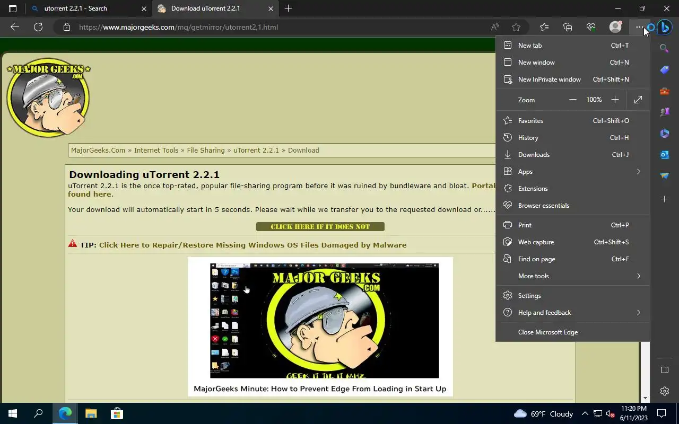Expand Help and feedback submenu
The width and height of the screenshot is (679, 424).
[573, 313]
